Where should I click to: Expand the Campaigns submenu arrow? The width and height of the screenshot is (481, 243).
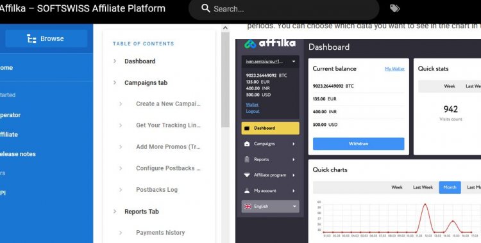pos(294,144)
